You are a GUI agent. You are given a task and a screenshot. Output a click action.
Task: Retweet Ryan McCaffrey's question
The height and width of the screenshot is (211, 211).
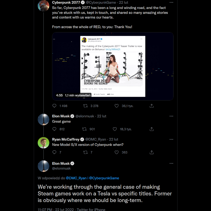(x=85, y=152)
